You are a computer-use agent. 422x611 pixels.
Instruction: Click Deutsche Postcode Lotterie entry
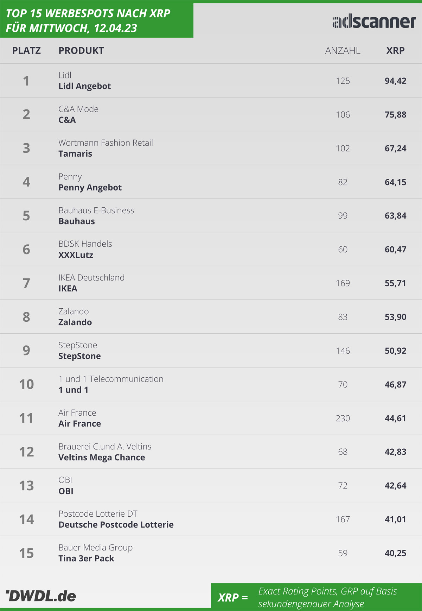click(116, 525)
